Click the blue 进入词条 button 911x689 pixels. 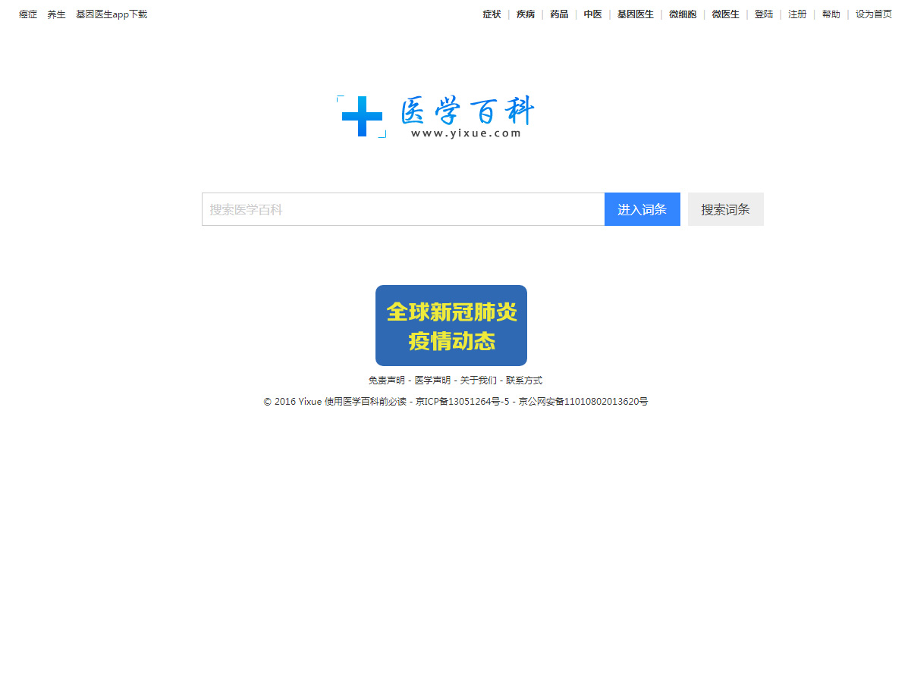click(x=642, y=209)
